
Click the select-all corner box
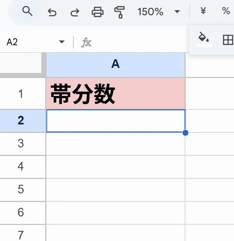[x=21, y=63]
